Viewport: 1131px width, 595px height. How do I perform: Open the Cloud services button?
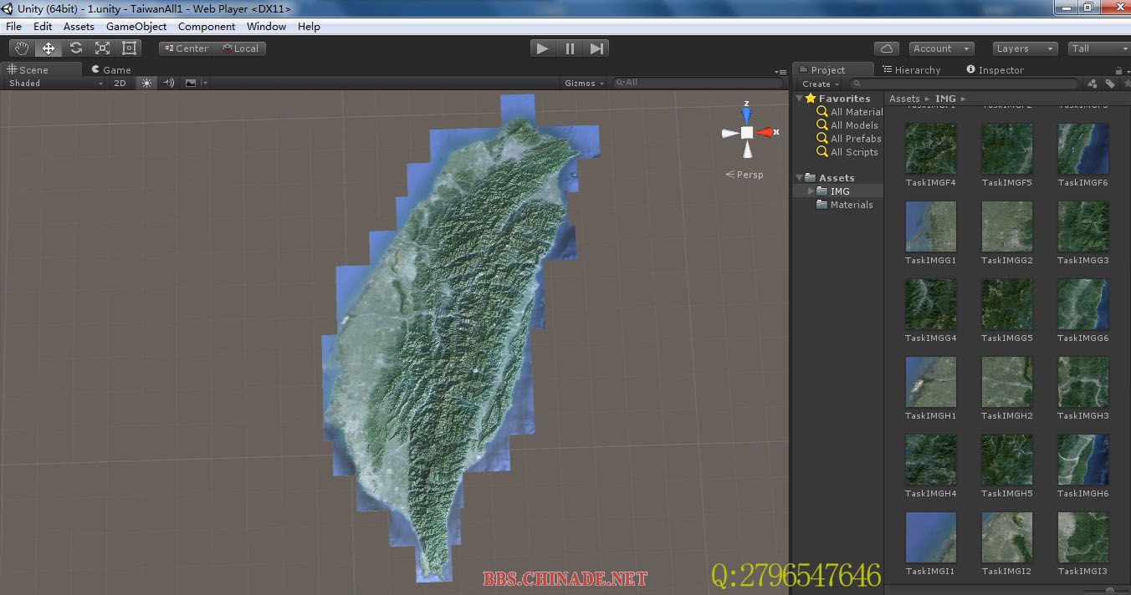(x=886, y=48)
